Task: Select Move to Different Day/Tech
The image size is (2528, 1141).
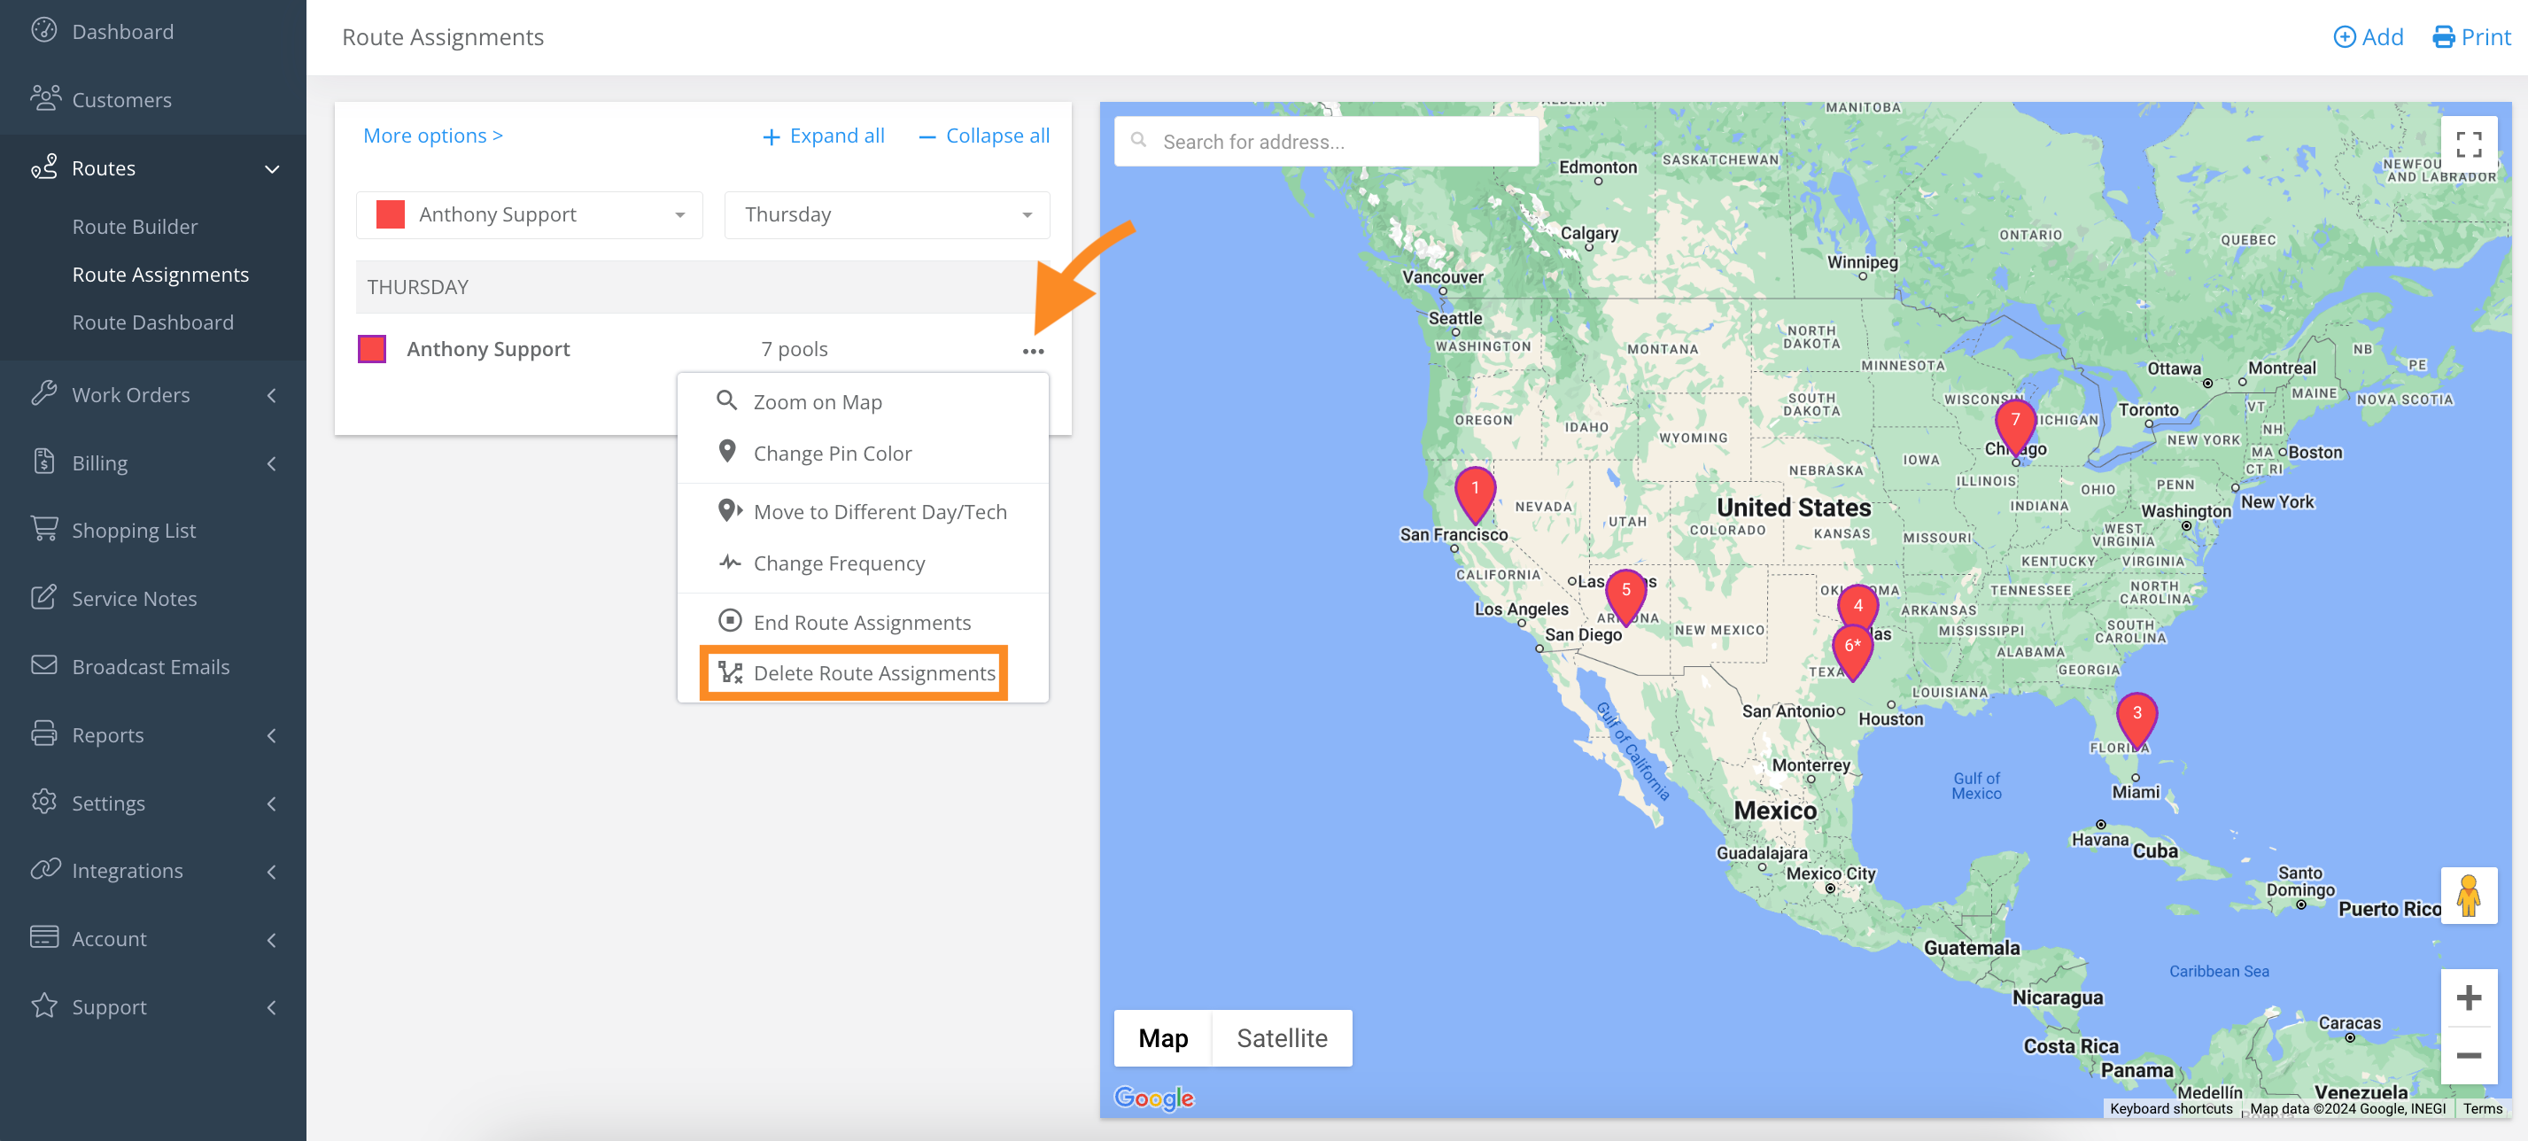Action: click(x=863, y=511)
